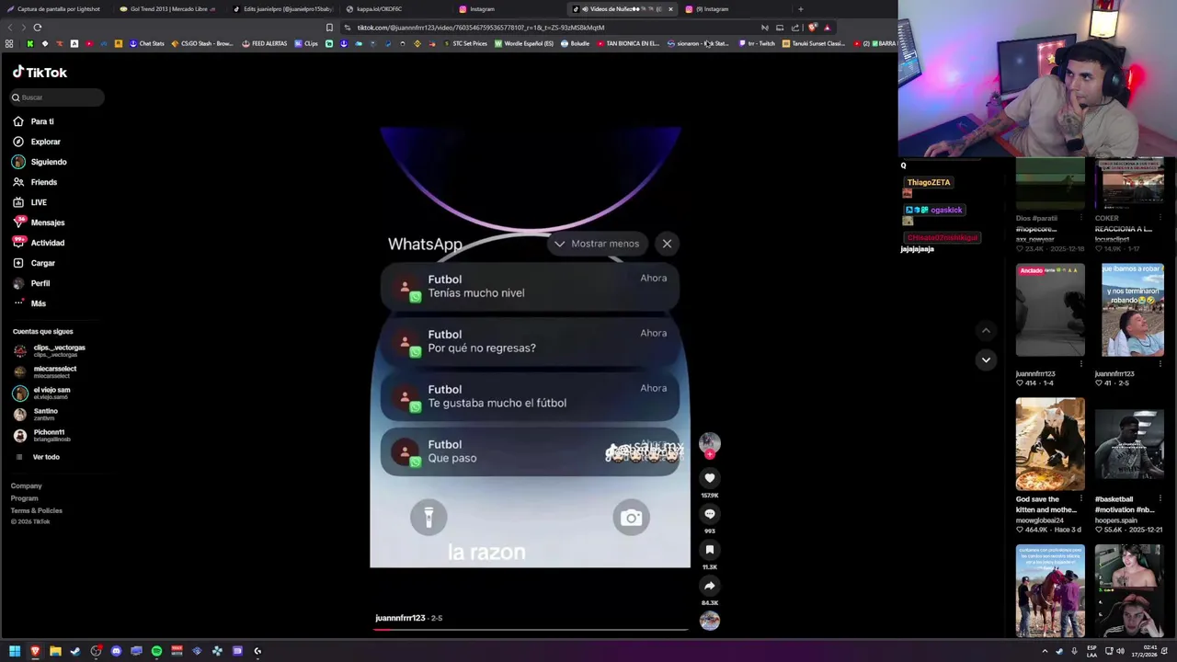This screenshot has height=662, width=1177.
Task: Open the Friends section
Action: (x=35, y=182)
